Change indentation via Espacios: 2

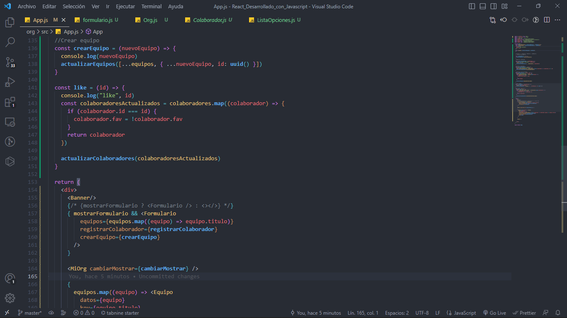[x=397, y=313]
